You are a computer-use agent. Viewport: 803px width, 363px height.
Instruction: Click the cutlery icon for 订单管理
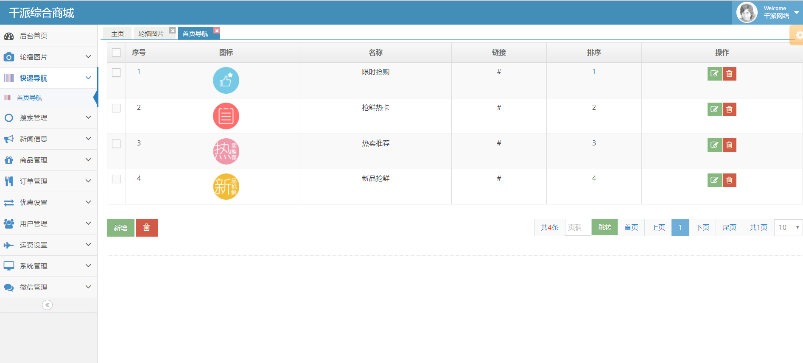pyautogui.click(x=9, y=181)
